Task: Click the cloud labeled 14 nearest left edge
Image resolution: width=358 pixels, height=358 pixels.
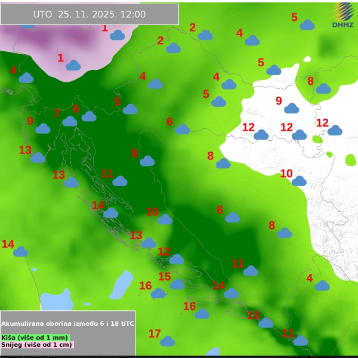Action: point(21,252)
